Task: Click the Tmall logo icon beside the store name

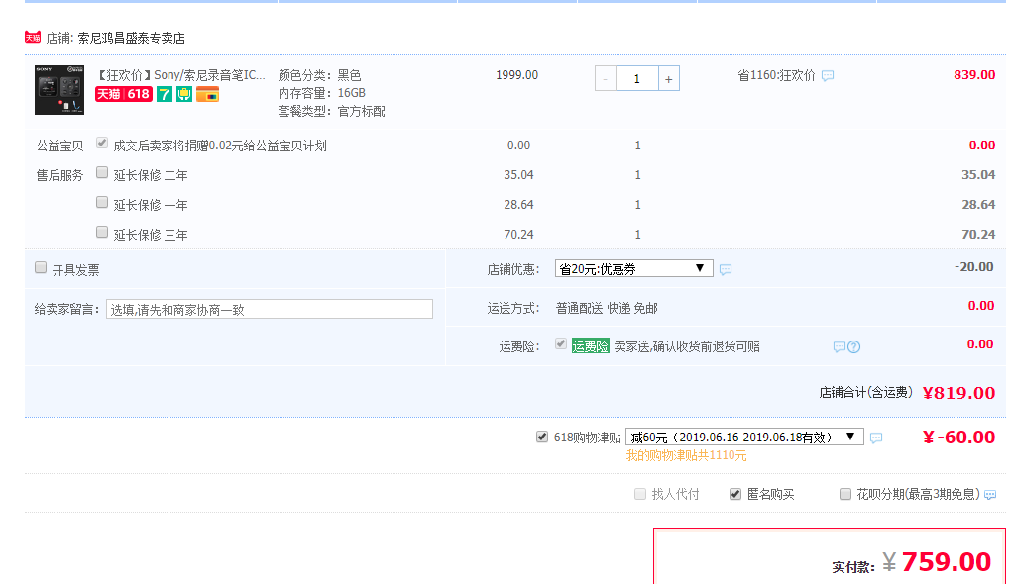Action: tap(33, 38)
